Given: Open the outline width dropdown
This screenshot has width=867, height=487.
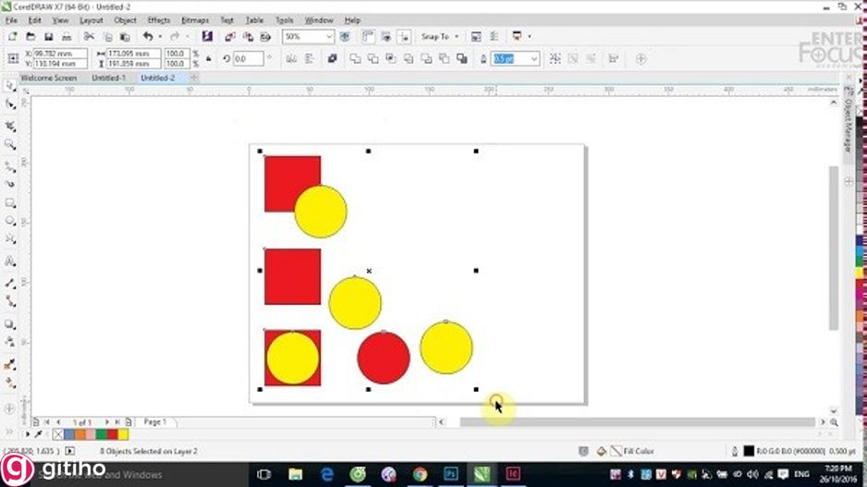Looking at the screenshot, I should (534, 58).
